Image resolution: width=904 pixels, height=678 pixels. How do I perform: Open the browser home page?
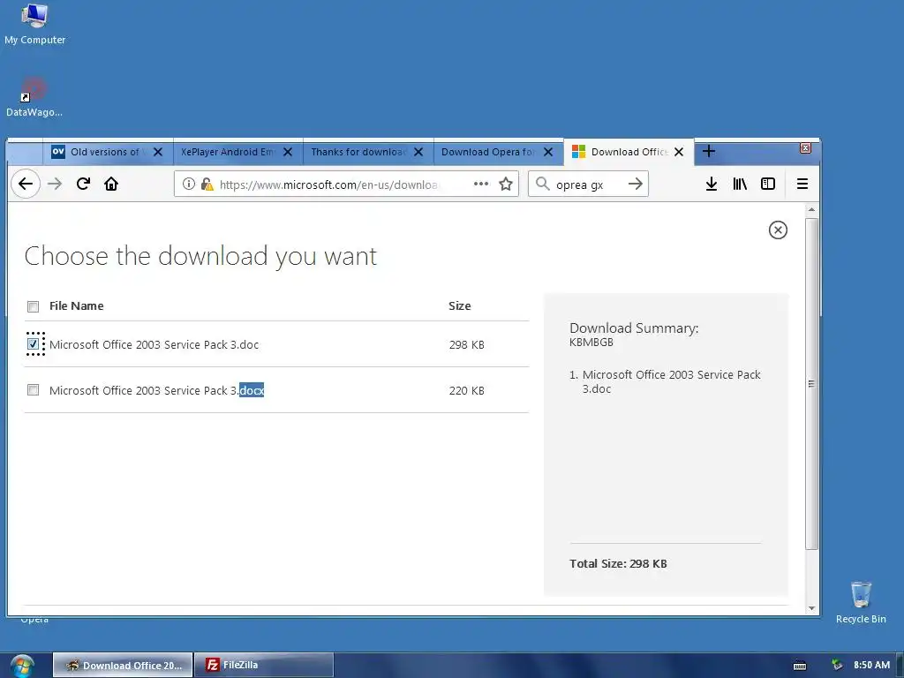111,184
